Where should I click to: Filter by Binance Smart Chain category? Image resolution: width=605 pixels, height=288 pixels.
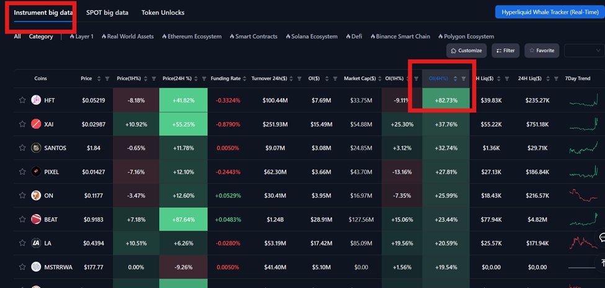click(400, 36)
